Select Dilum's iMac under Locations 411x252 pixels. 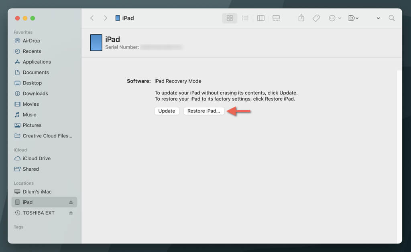[37, 192]
